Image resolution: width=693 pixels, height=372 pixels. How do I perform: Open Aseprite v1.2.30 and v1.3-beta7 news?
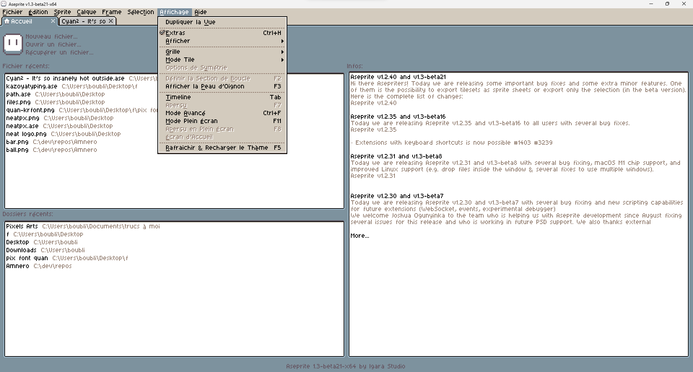pyautogui.click(x=397, y=196)
